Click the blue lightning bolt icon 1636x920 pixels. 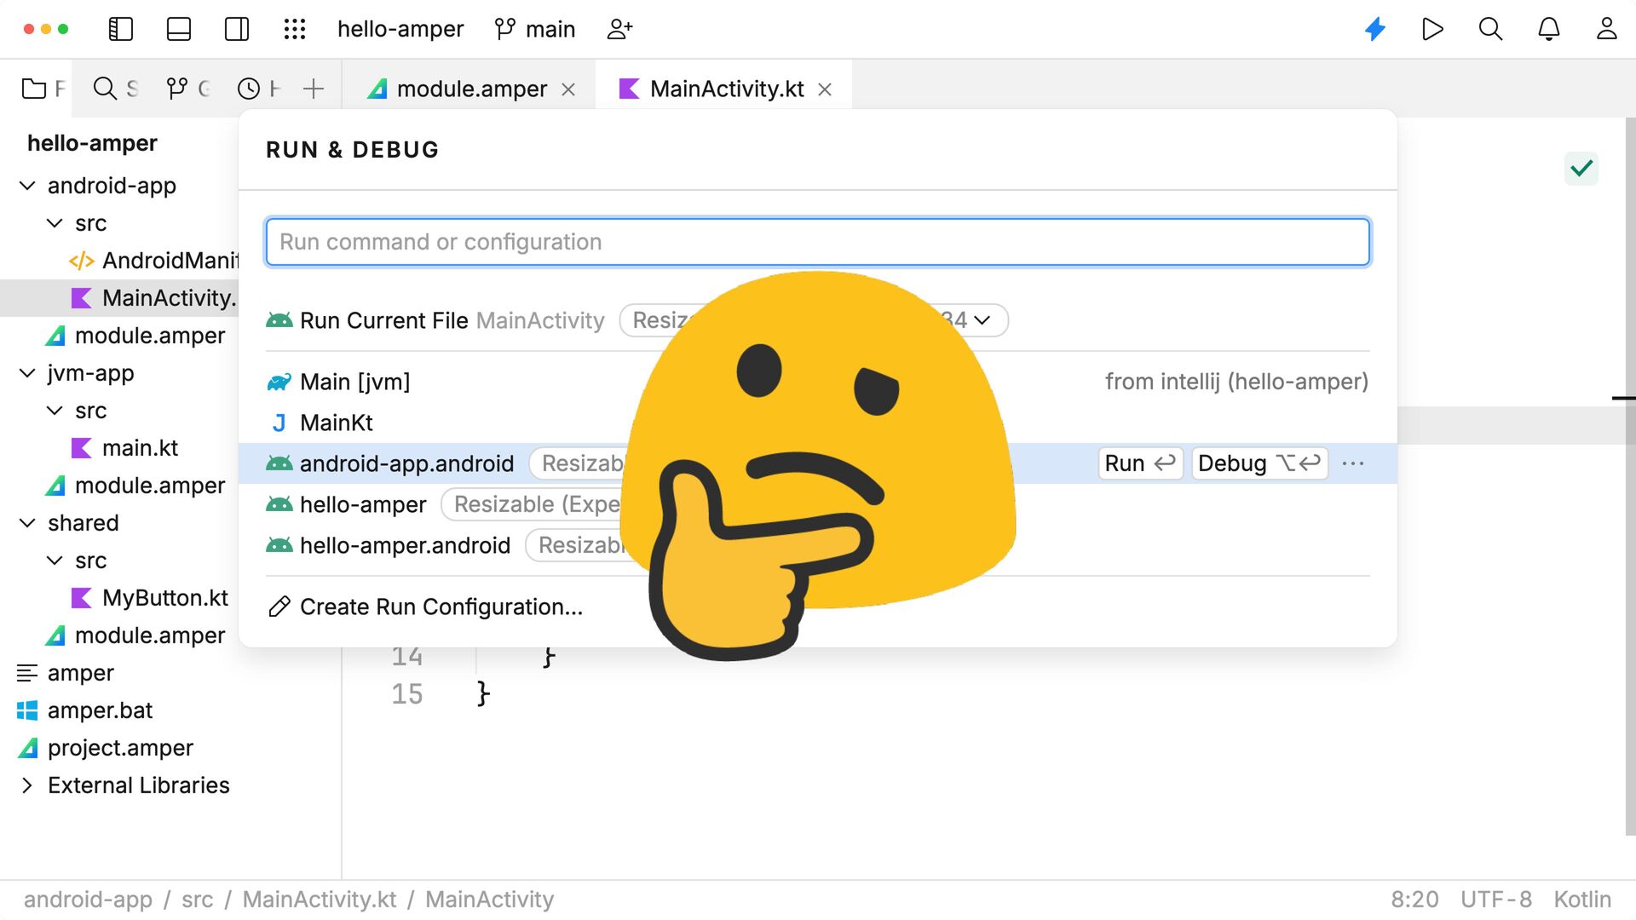pyautogui.click(x=1375, y=29)
